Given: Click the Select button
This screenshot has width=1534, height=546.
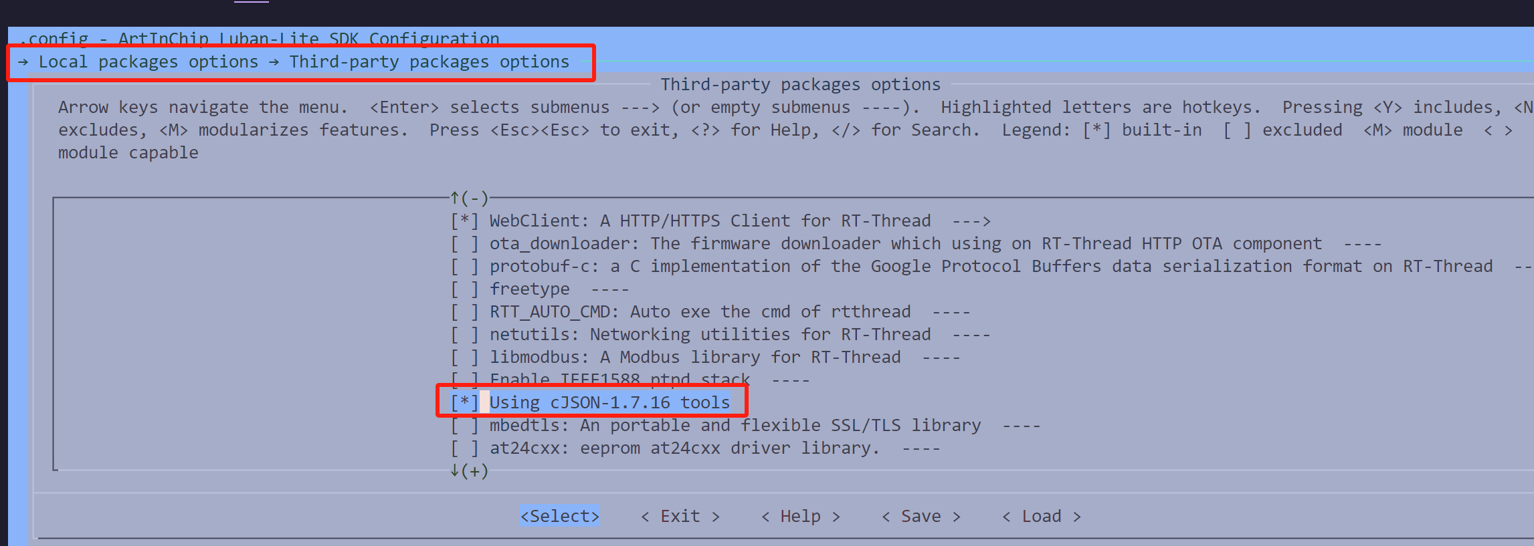Looking at the screenshot, I should tap(560, 516).
